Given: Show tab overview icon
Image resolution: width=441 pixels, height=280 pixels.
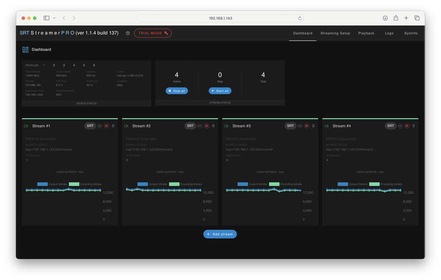Looking at the screenshot, I should pos(417,18).
